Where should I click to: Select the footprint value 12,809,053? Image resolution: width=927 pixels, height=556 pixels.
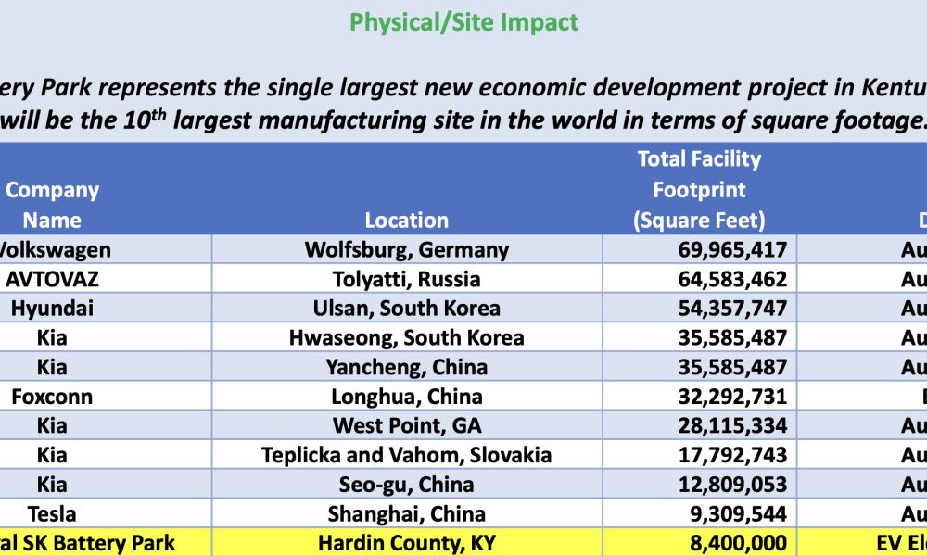click(x=699, y=484)
